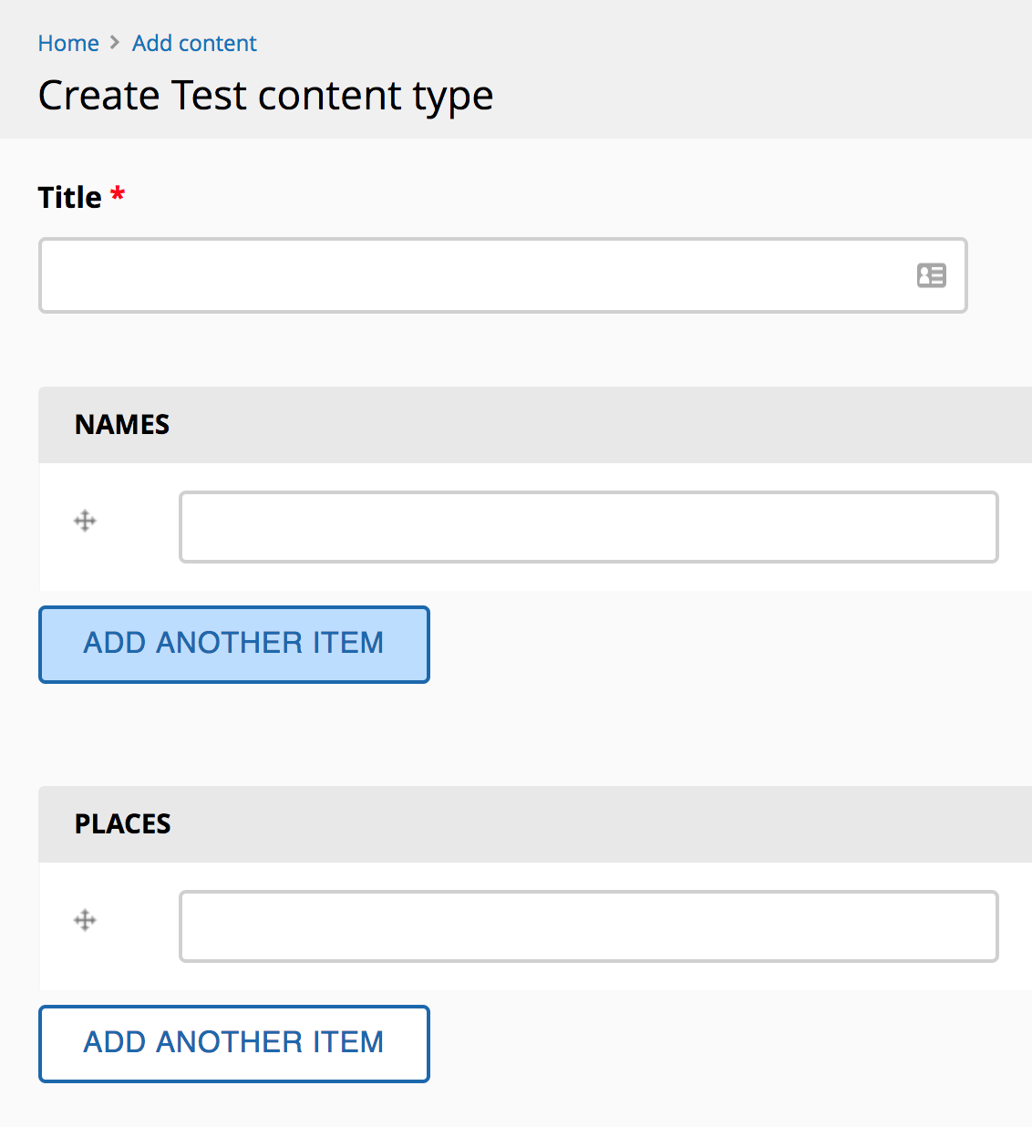This screenshot has height=1127, width=1032.
Task: Select the reorder crosshair icon under PLACES
Action: click(x=85, y=921)
